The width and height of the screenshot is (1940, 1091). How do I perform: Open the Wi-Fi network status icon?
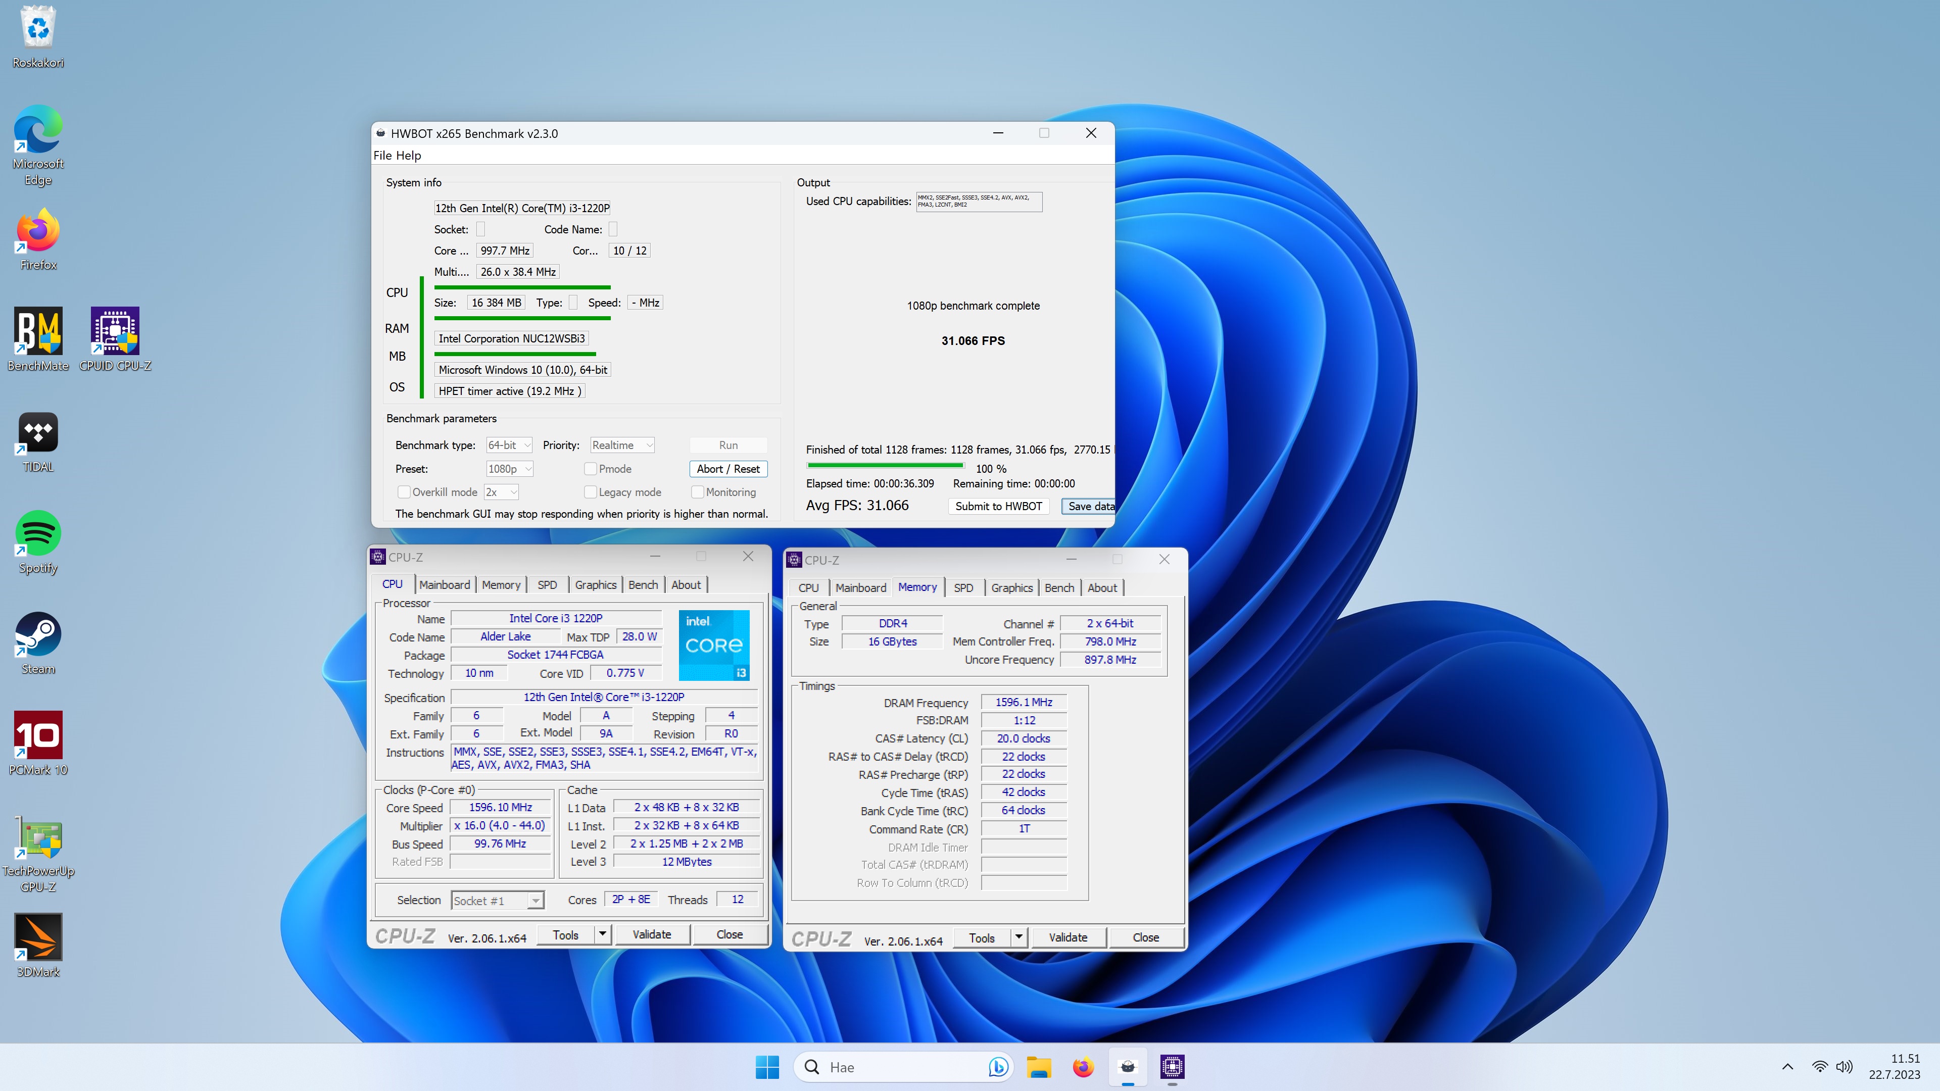[x=1819, y=1067]
